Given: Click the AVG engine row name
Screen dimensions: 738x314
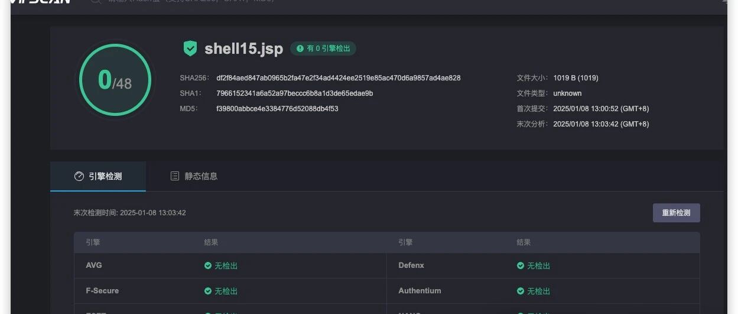Looking at the screenshot, I should click(94, 266).
